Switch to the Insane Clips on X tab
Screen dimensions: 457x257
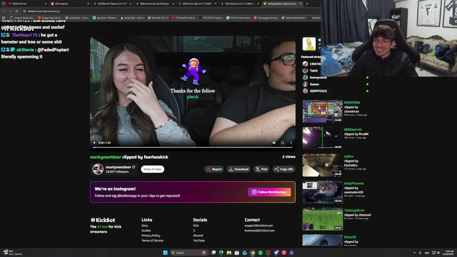pyautogui.click(x=197, y=4)
